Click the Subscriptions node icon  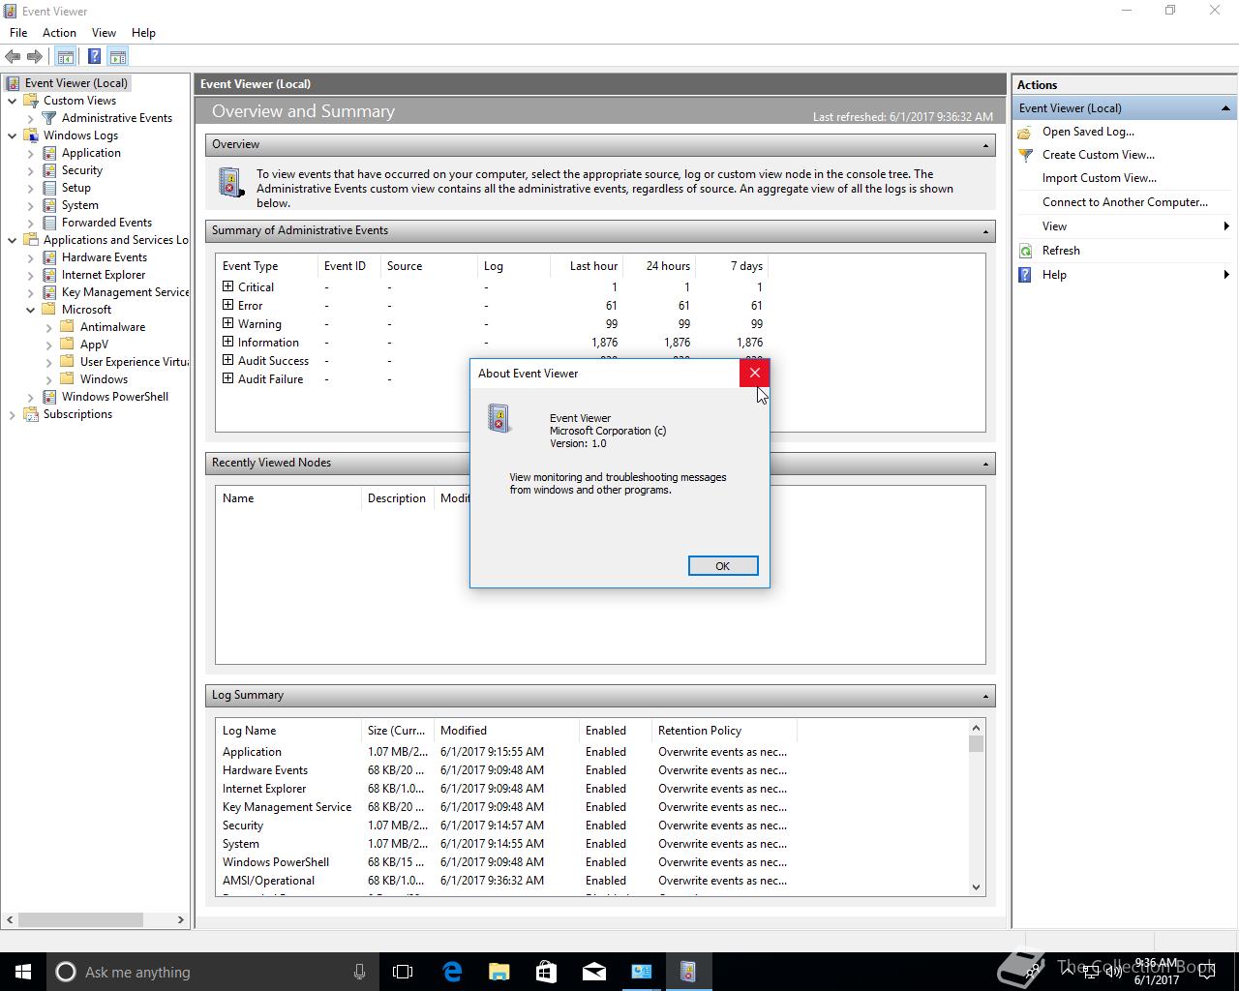click(31, 414)
